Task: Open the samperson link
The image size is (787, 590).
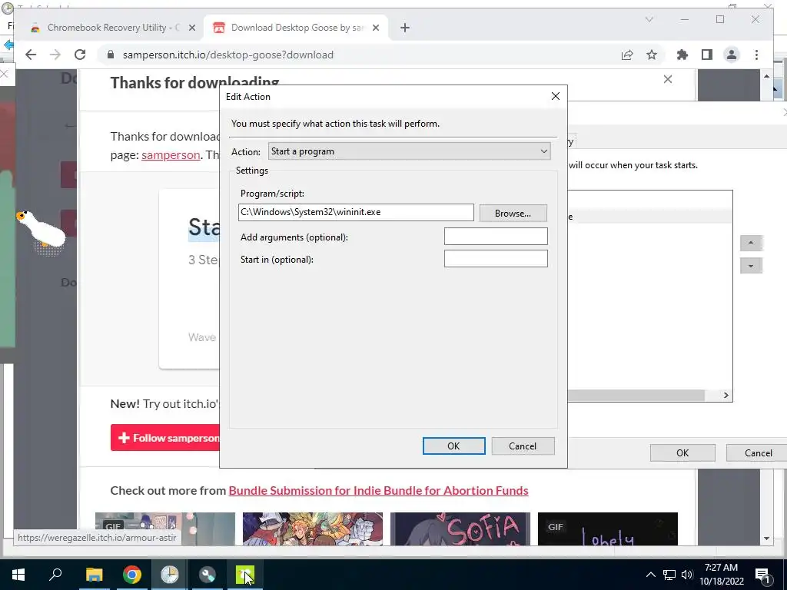Action: pyautogui.click(x=171, y=155)
